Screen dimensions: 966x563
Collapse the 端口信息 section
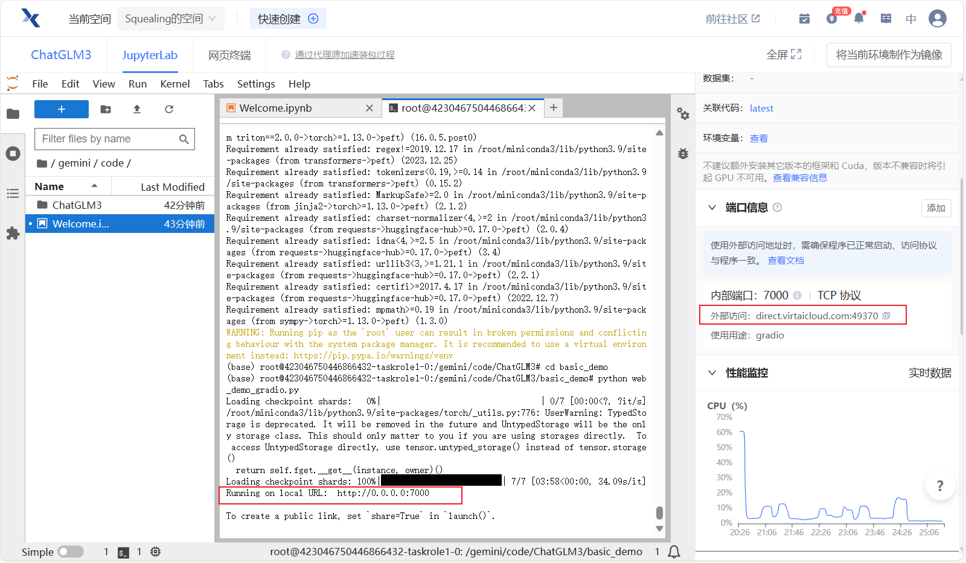click(712, 208)
